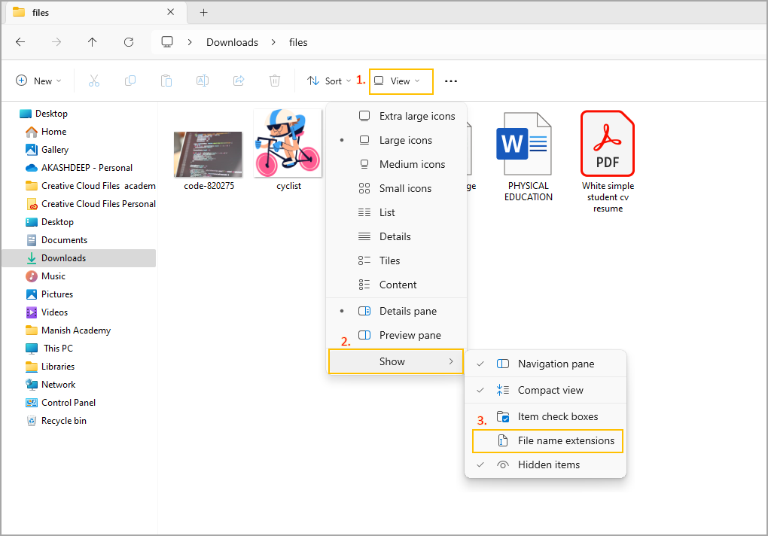Image resolution: width=768 pixels, height=536 pixels.
Task: Click the Delete trash icon
Action: [x=275, y=81]
